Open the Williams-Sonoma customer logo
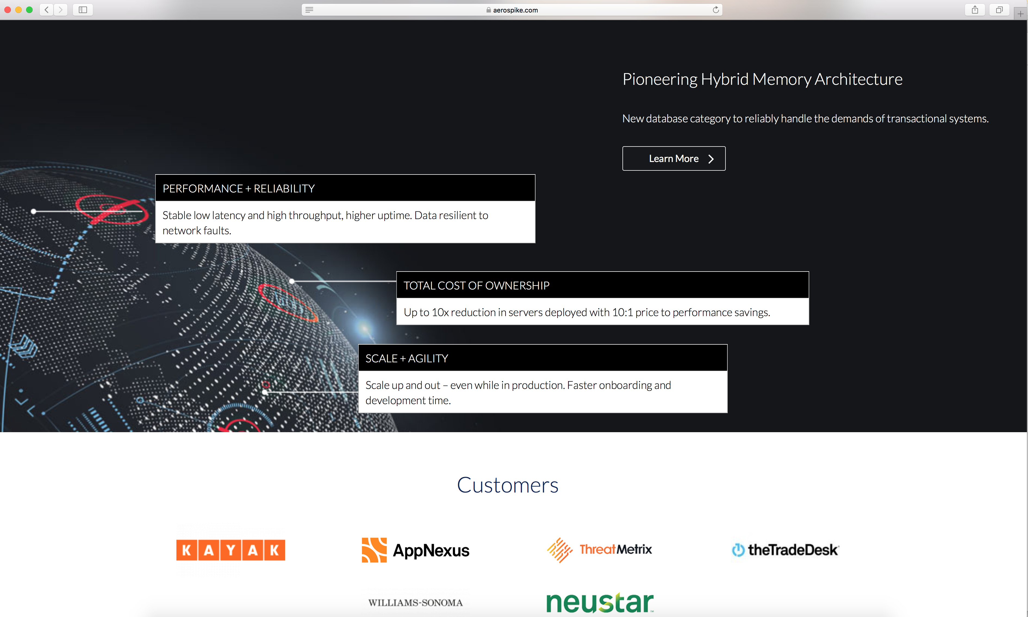 415,602
